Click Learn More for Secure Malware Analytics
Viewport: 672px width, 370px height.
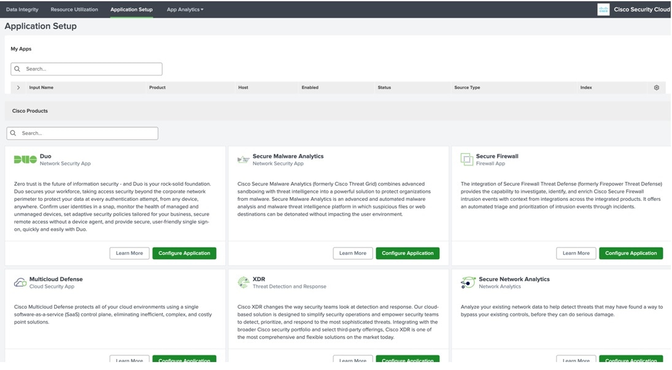click(x=353, y=253)
